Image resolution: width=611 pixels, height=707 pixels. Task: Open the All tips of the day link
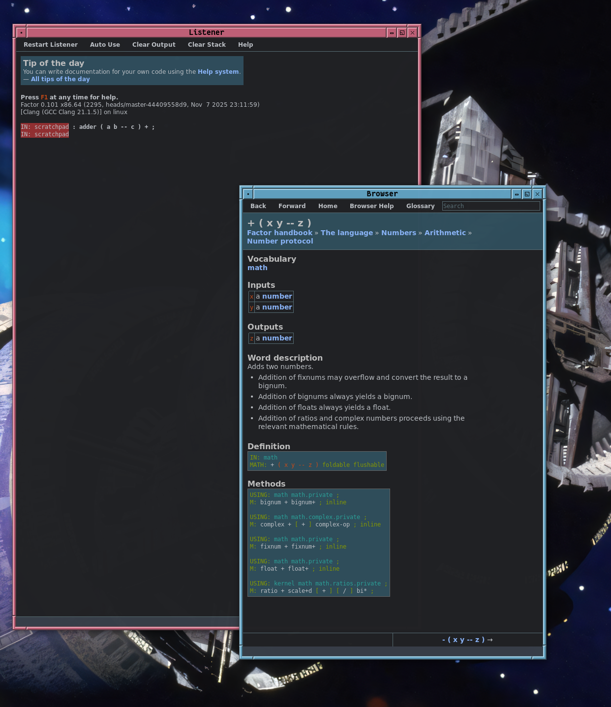60,79
